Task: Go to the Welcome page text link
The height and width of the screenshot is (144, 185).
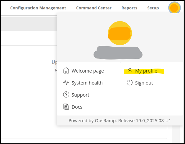Action: click(x=88, y=71)
